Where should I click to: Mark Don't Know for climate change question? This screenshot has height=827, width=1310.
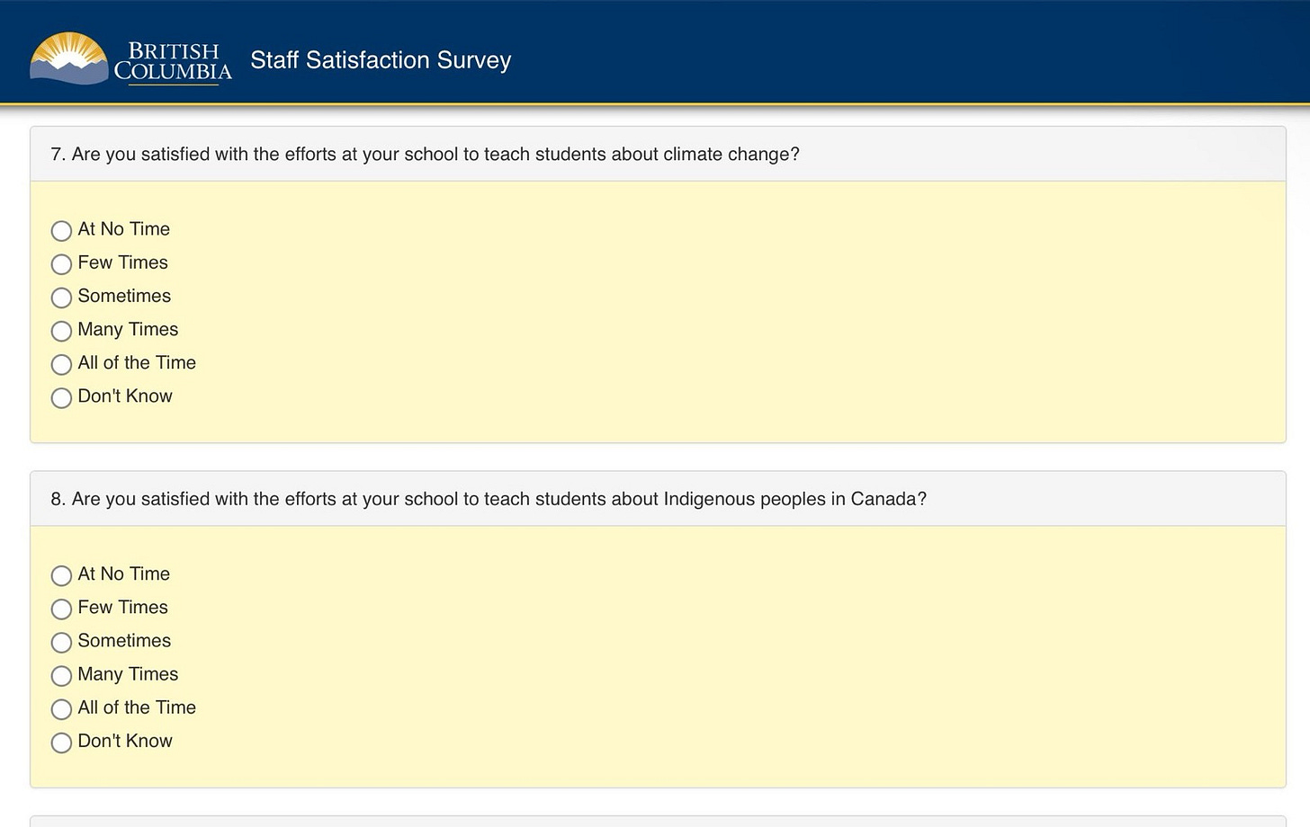click(61, 397)
